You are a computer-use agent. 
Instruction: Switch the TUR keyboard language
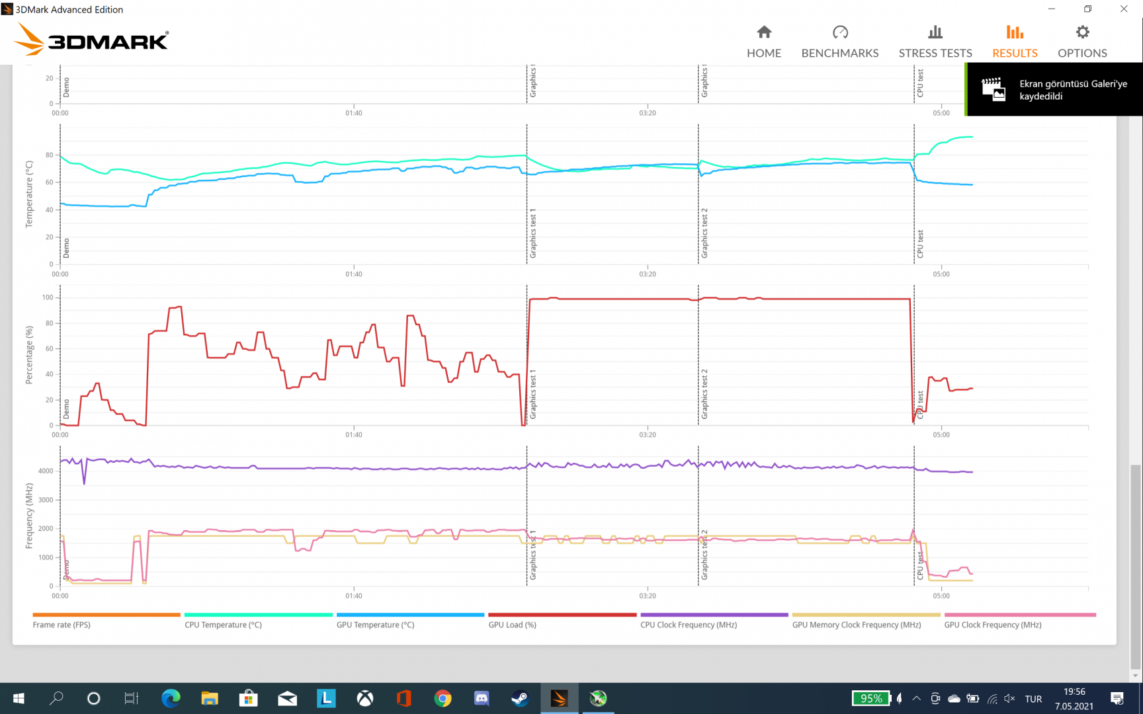(1033, 699)
